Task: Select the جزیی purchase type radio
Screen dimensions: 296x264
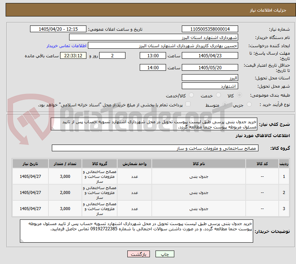Action: [249, 104]
